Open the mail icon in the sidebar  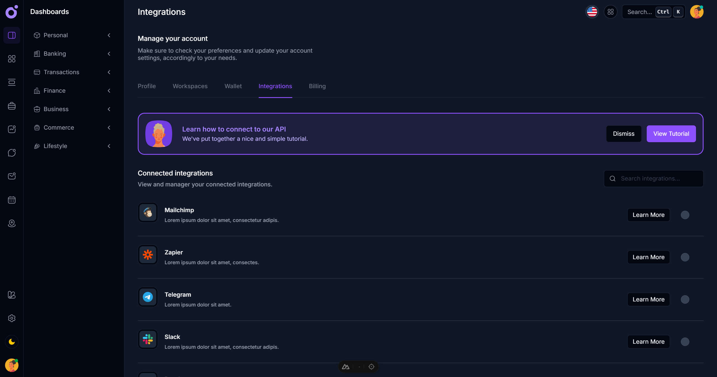point(11,176)
